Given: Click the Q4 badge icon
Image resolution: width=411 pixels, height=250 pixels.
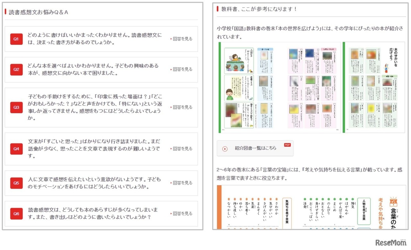Looking at the screenshot, I should click(16, 149).
